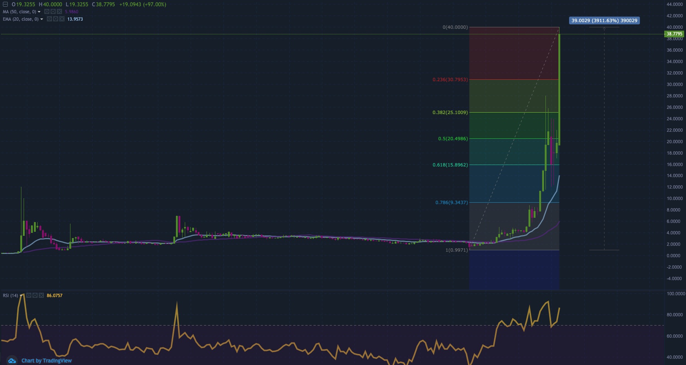Open the EMA (20, close, 0) dropdown arrow
This screenshot has height=365, width=686.
point(42,19)
